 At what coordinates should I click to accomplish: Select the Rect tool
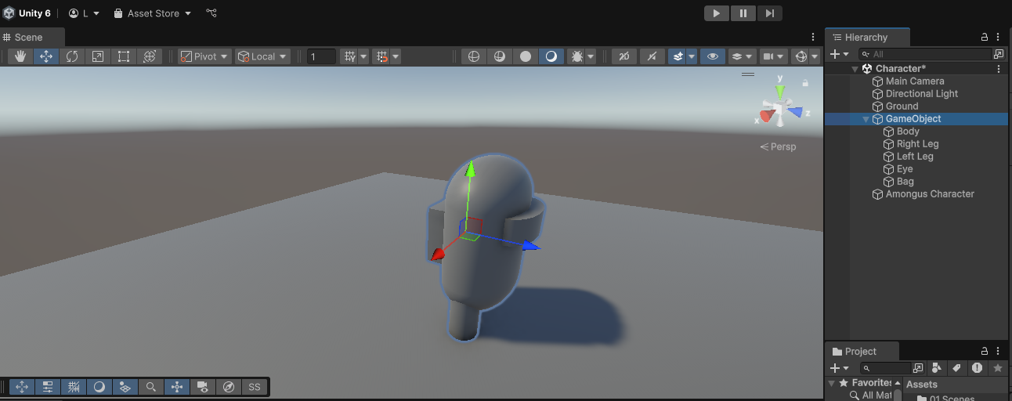tap(124, 56)
